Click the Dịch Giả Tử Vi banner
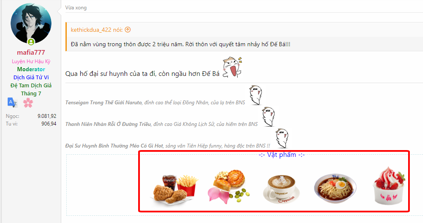Screen dimensions: 423x223 31,77
